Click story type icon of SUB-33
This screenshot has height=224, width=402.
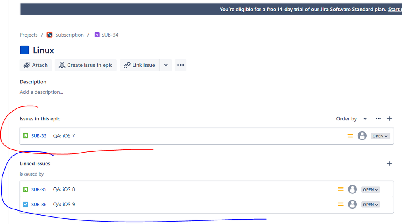click(x=25, y=136)
